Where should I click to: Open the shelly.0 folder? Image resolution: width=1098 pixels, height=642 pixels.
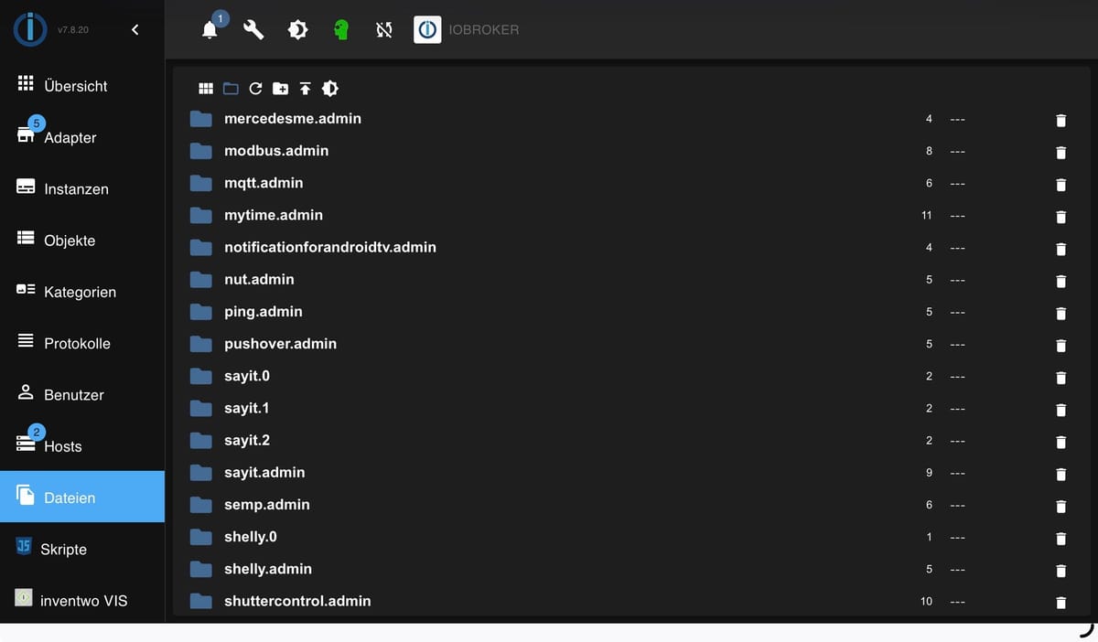(x=251, y=537)
